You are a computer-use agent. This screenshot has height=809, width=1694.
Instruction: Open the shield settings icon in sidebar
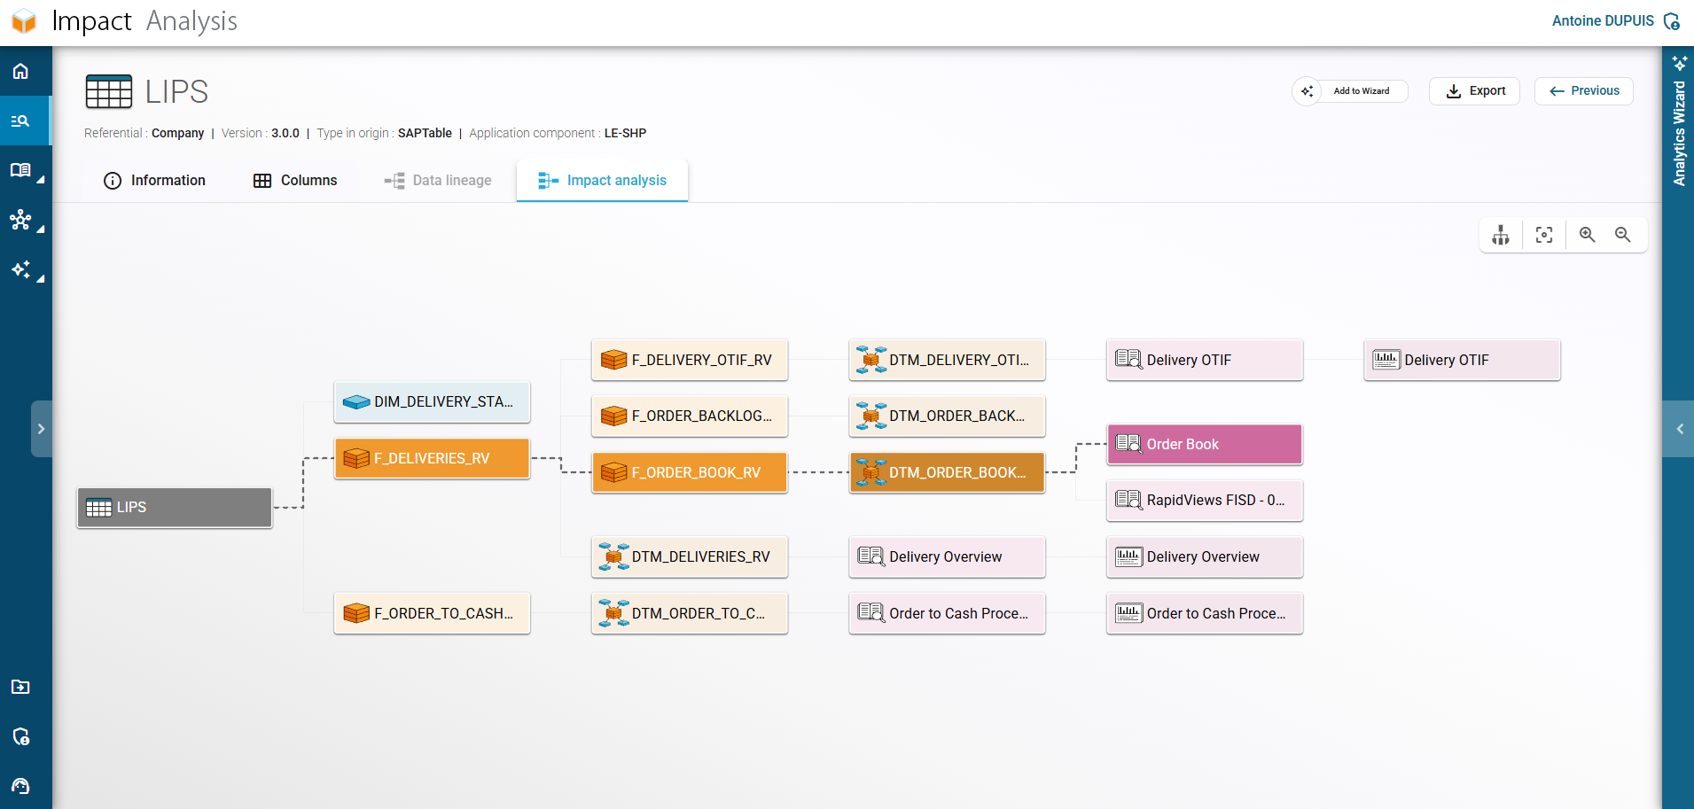(20, 736)
